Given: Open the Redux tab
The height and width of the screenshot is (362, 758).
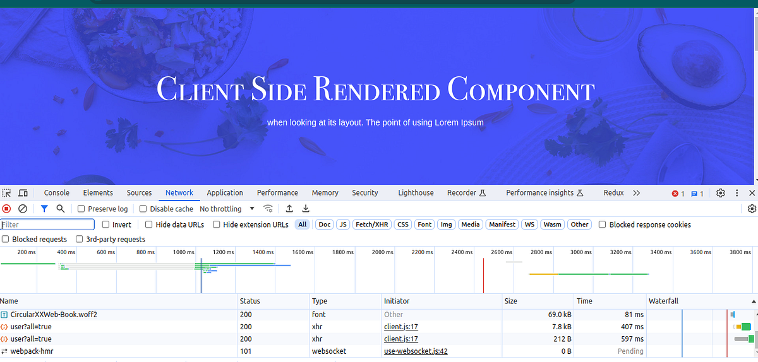Looking at the screenshot, I should point(613,193).
